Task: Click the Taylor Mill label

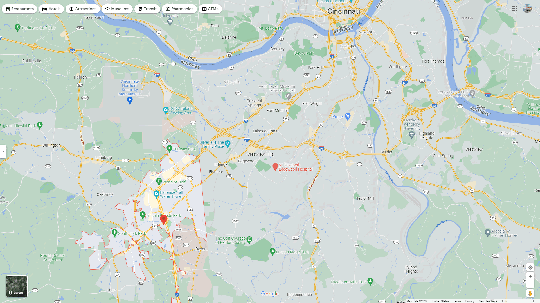Action: click(x=365, y=198)
